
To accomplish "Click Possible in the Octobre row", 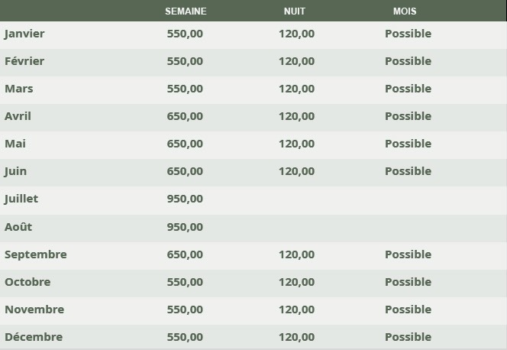I will pos(408,282).
